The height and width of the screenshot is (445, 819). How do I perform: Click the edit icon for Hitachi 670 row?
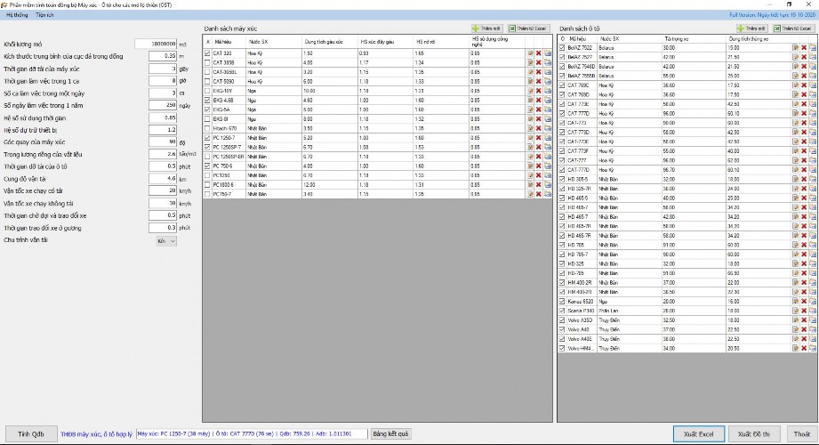[530, 128]
